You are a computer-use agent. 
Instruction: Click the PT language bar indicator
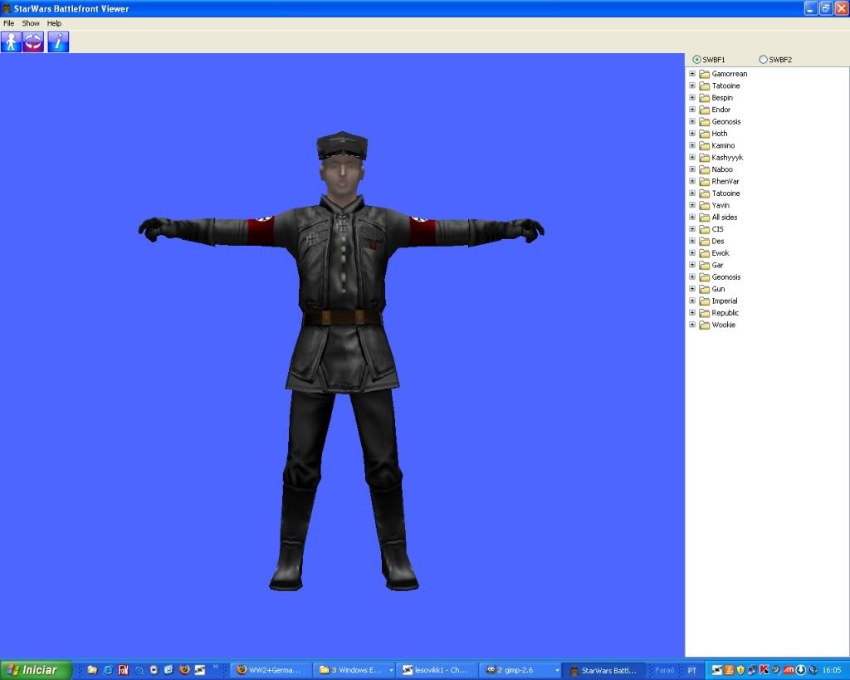point(691,671)
